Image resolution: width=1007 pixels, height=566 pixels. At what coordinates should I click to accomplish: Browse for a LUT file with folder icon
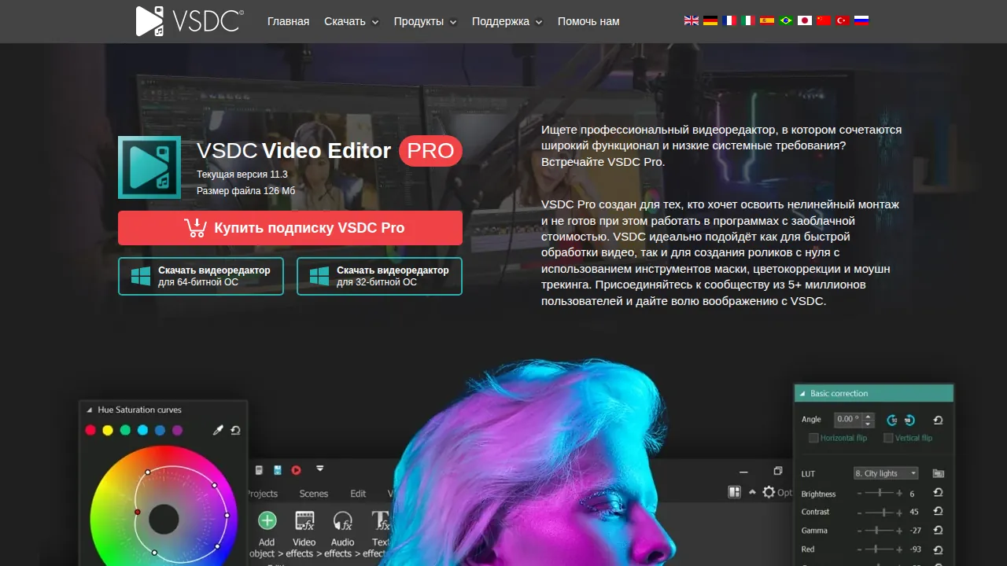point(938,473)
